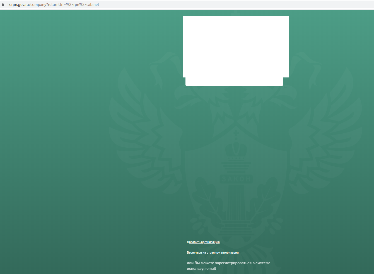The height and width of the screenshot is (274, 374).
Task: Click the lk.rpn.gov.ru domain in the URL
Action: 18,4
